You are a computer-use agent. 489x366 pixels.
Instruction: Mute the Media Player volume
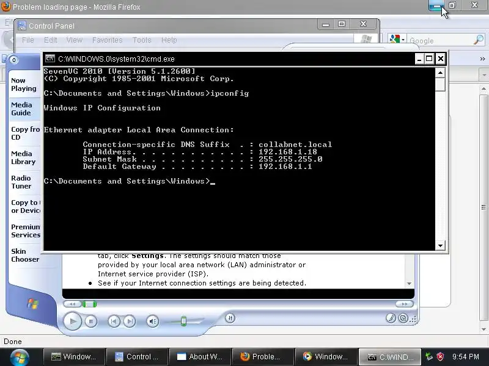pos(152,321)
